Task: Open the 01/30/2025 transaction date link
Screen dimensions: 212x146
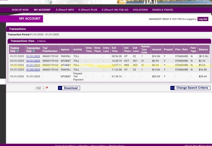Action: 33,70
